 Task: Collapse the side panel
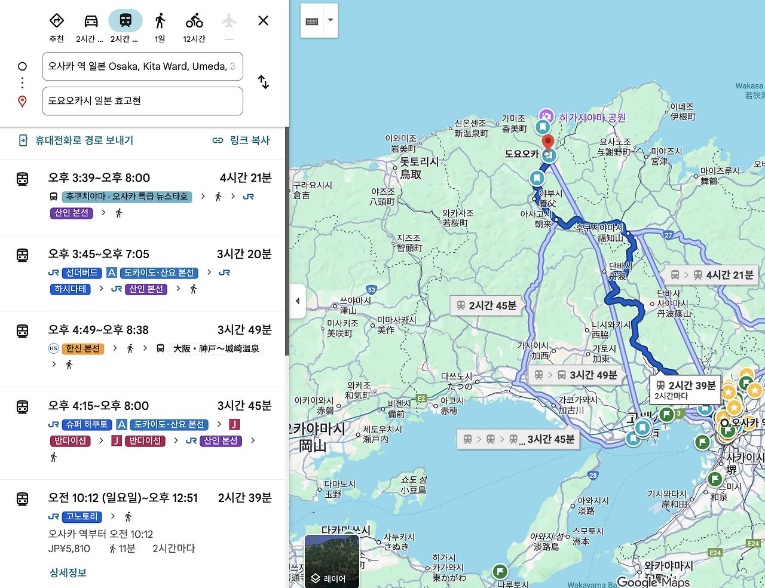click(x=298, y=301)
